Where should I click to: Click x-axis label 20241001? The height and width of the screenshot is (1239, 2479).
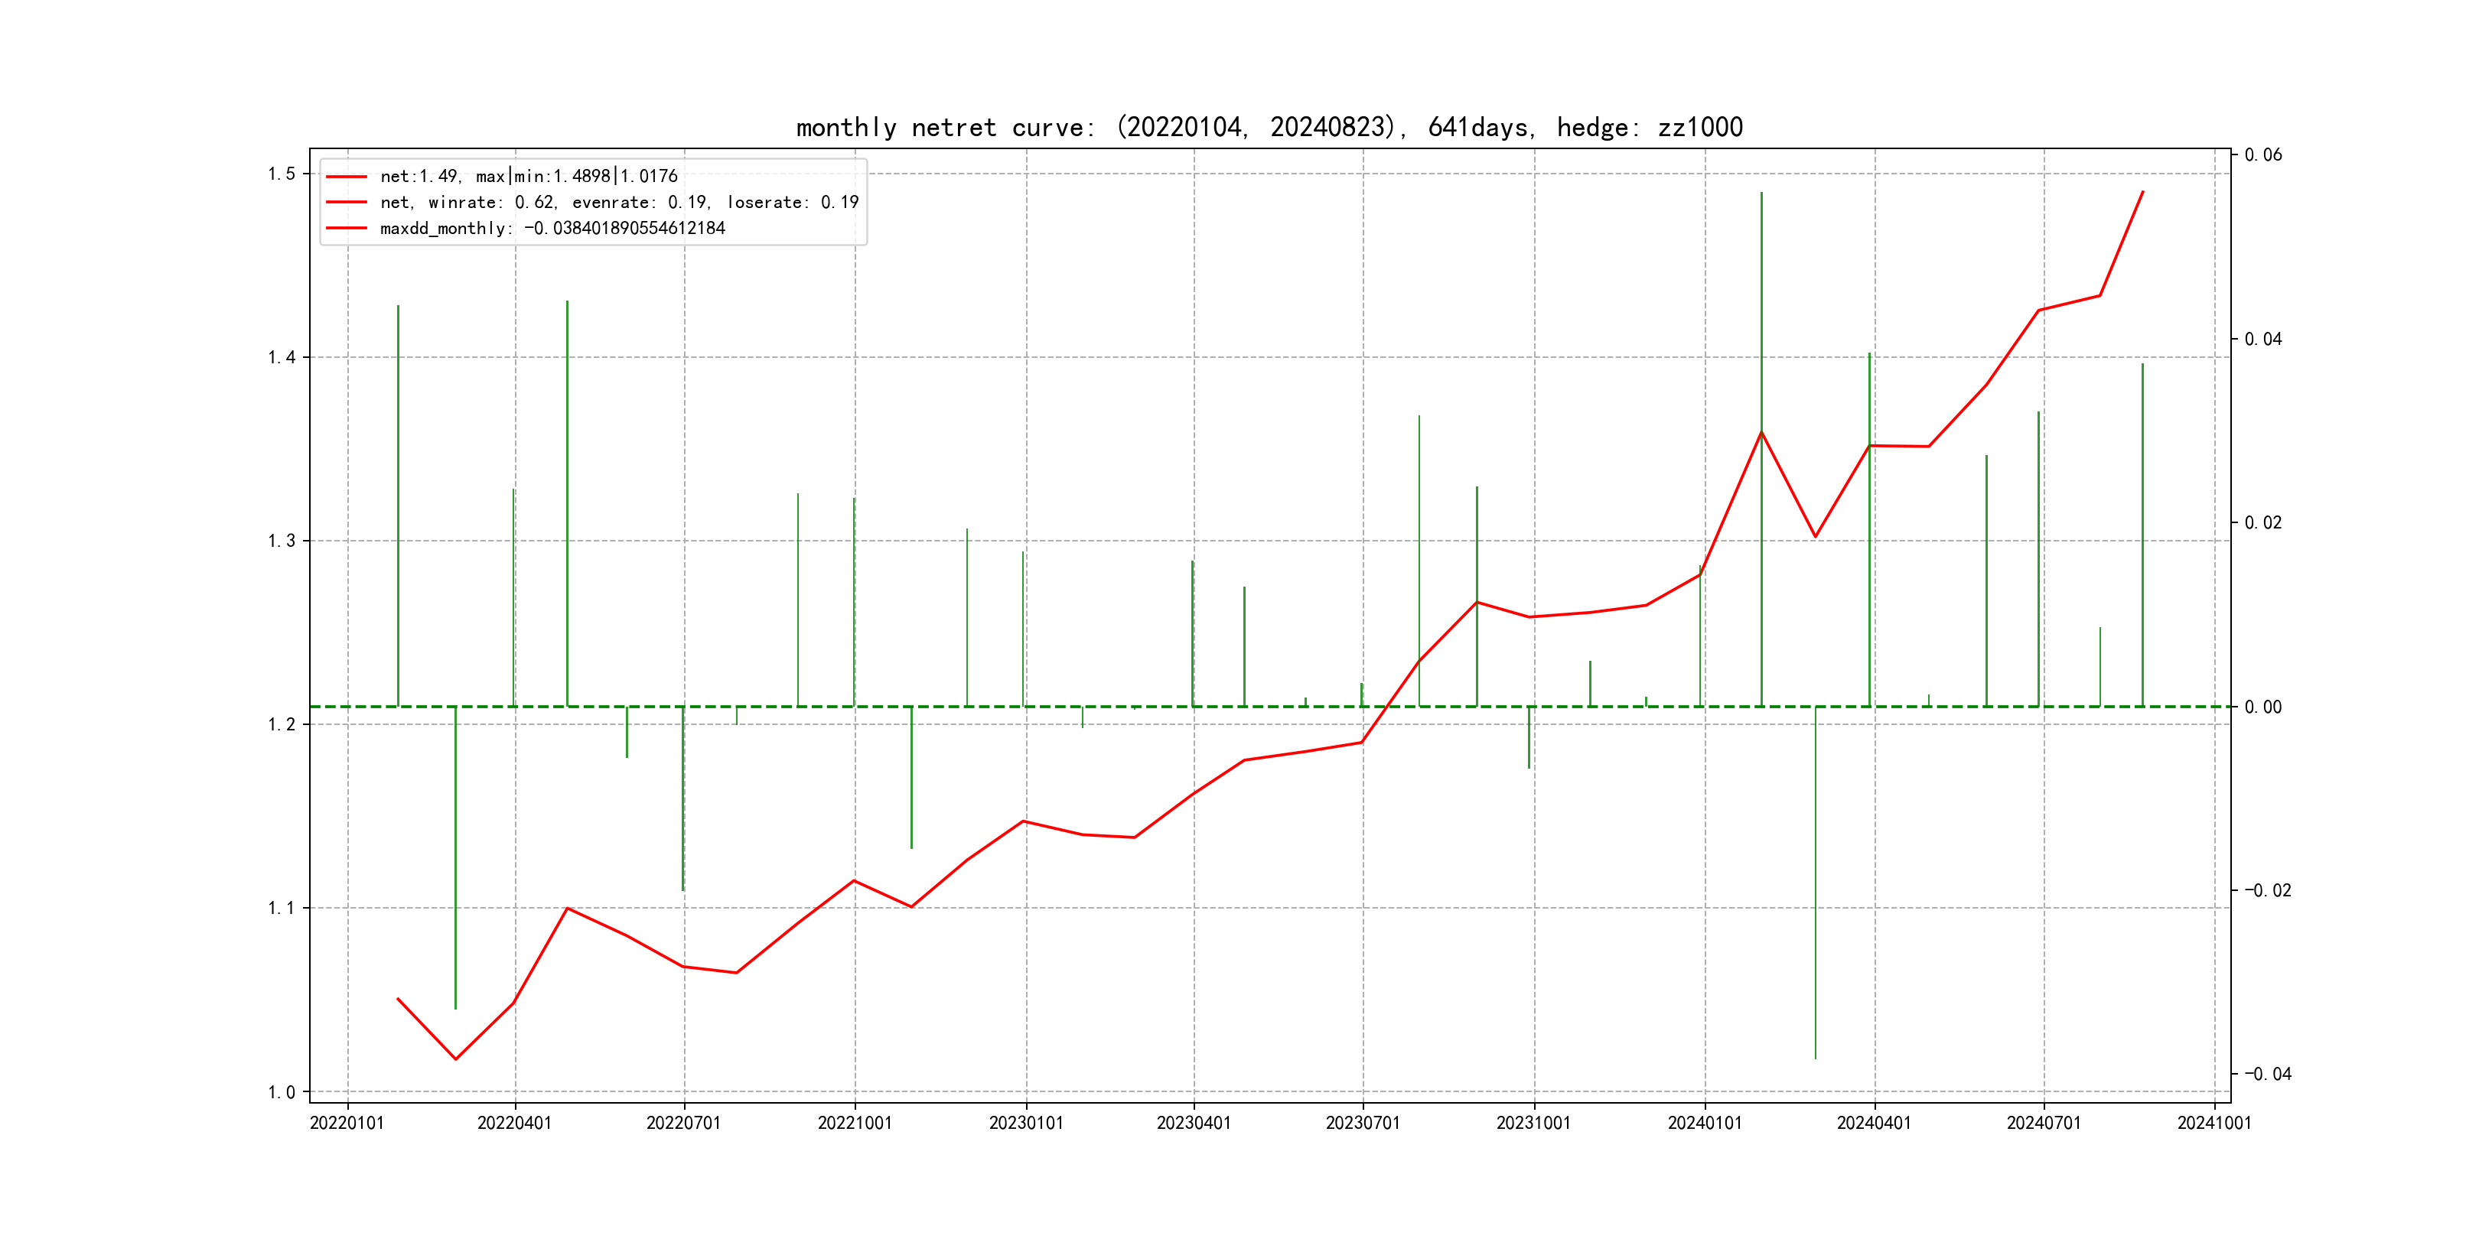click(x=2214, y=1124)
